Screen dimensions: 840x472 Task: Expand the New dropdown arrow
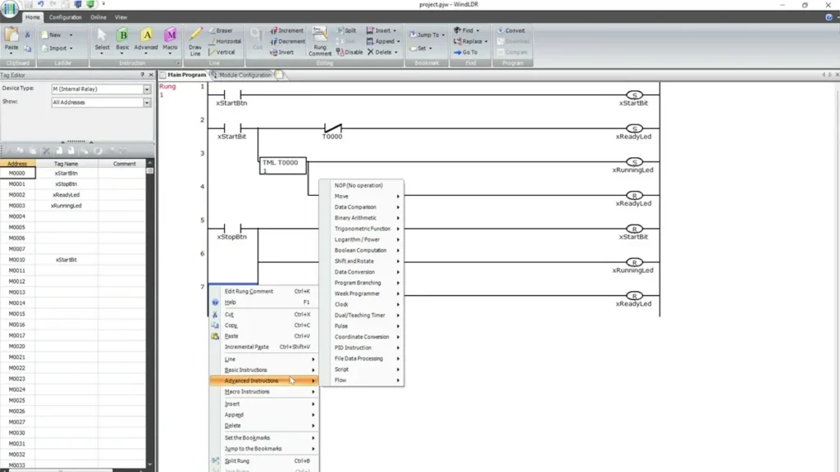(71, 34)
